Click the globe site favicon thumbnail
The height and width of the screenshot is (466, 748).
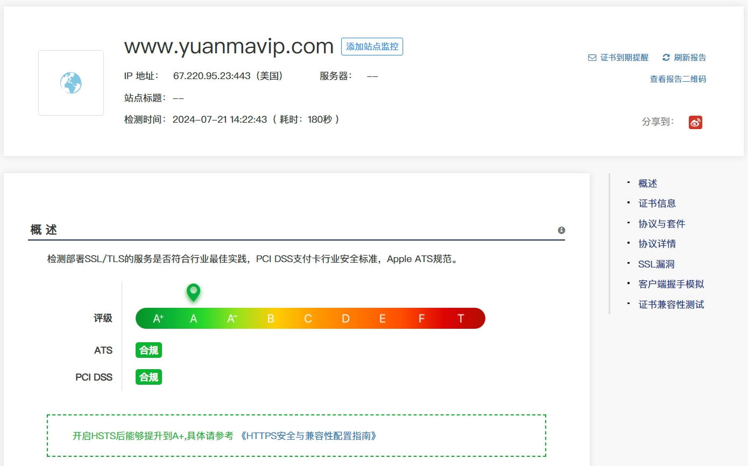[71, 83]
